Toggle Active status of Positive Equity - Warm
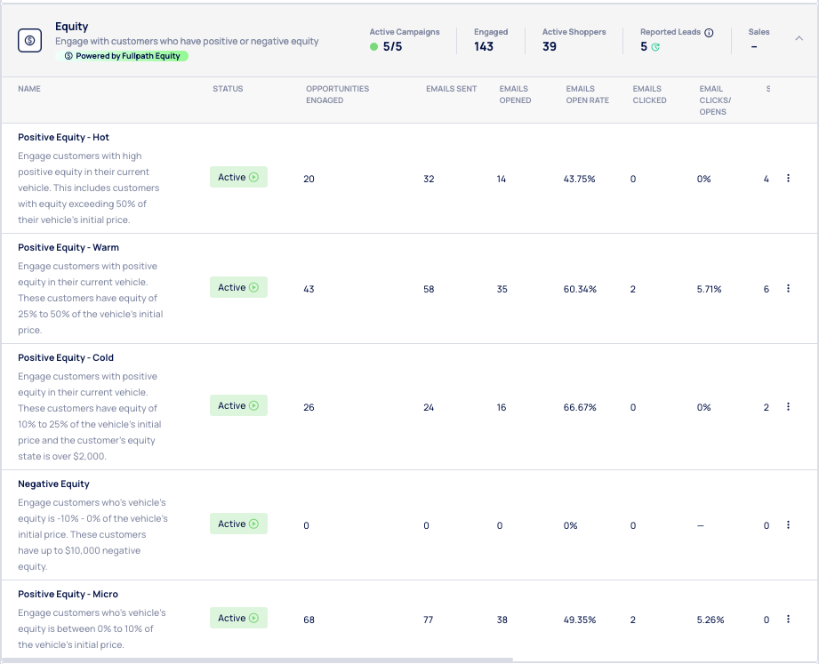The image size is (819, 664). tap(238, 288)
